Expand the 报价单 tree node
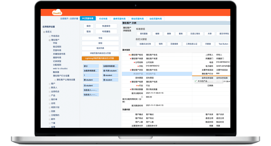Screen dimensions: 271x146 50,100
